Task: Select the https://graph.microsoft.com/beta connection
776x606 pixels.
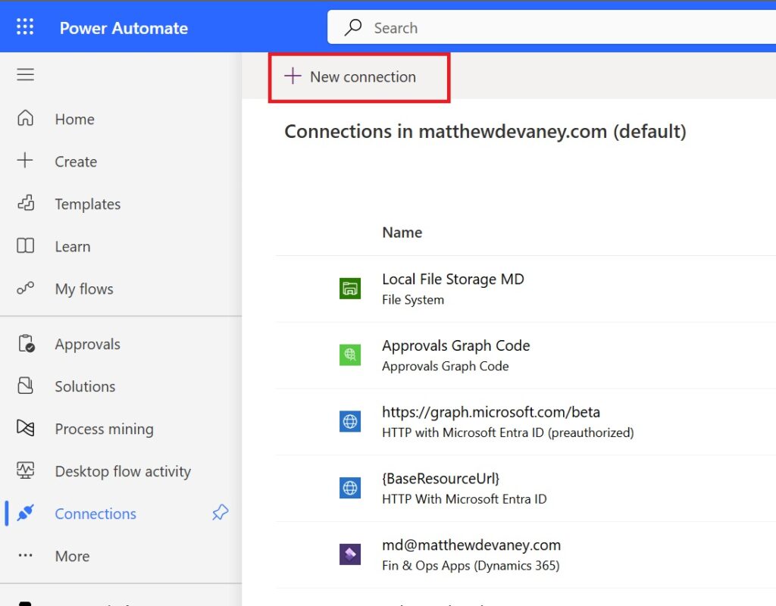Action: (491, 412)
